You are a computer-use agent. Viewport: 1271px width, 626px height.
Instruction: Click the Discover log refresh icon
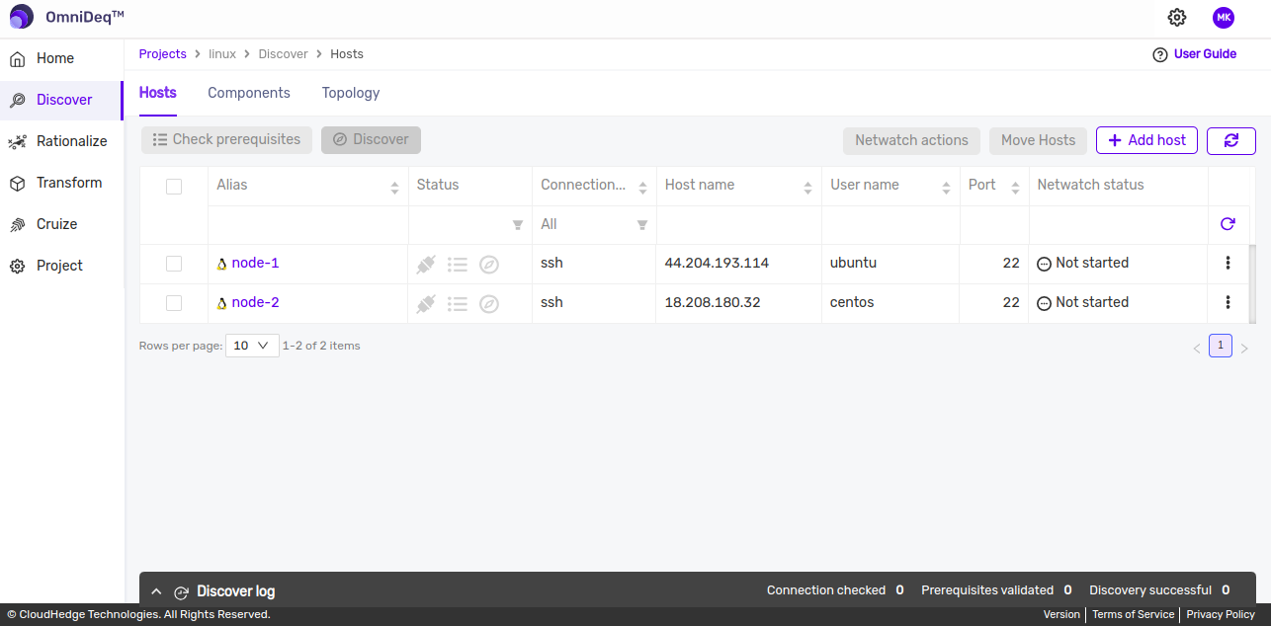pyautogui.click(x=181, y=592)
